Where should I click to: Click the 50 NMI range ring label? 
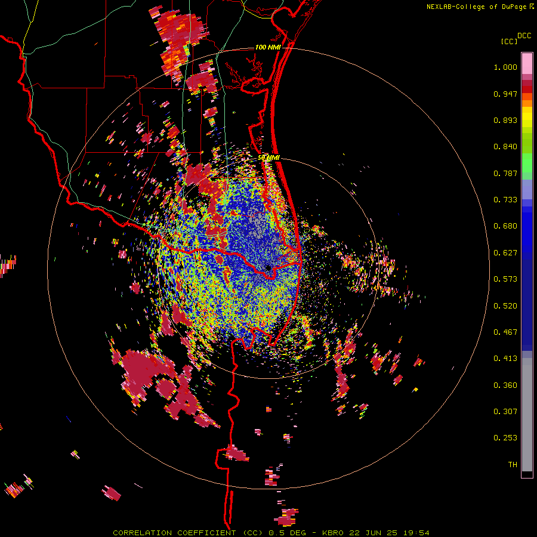[269, 158]
